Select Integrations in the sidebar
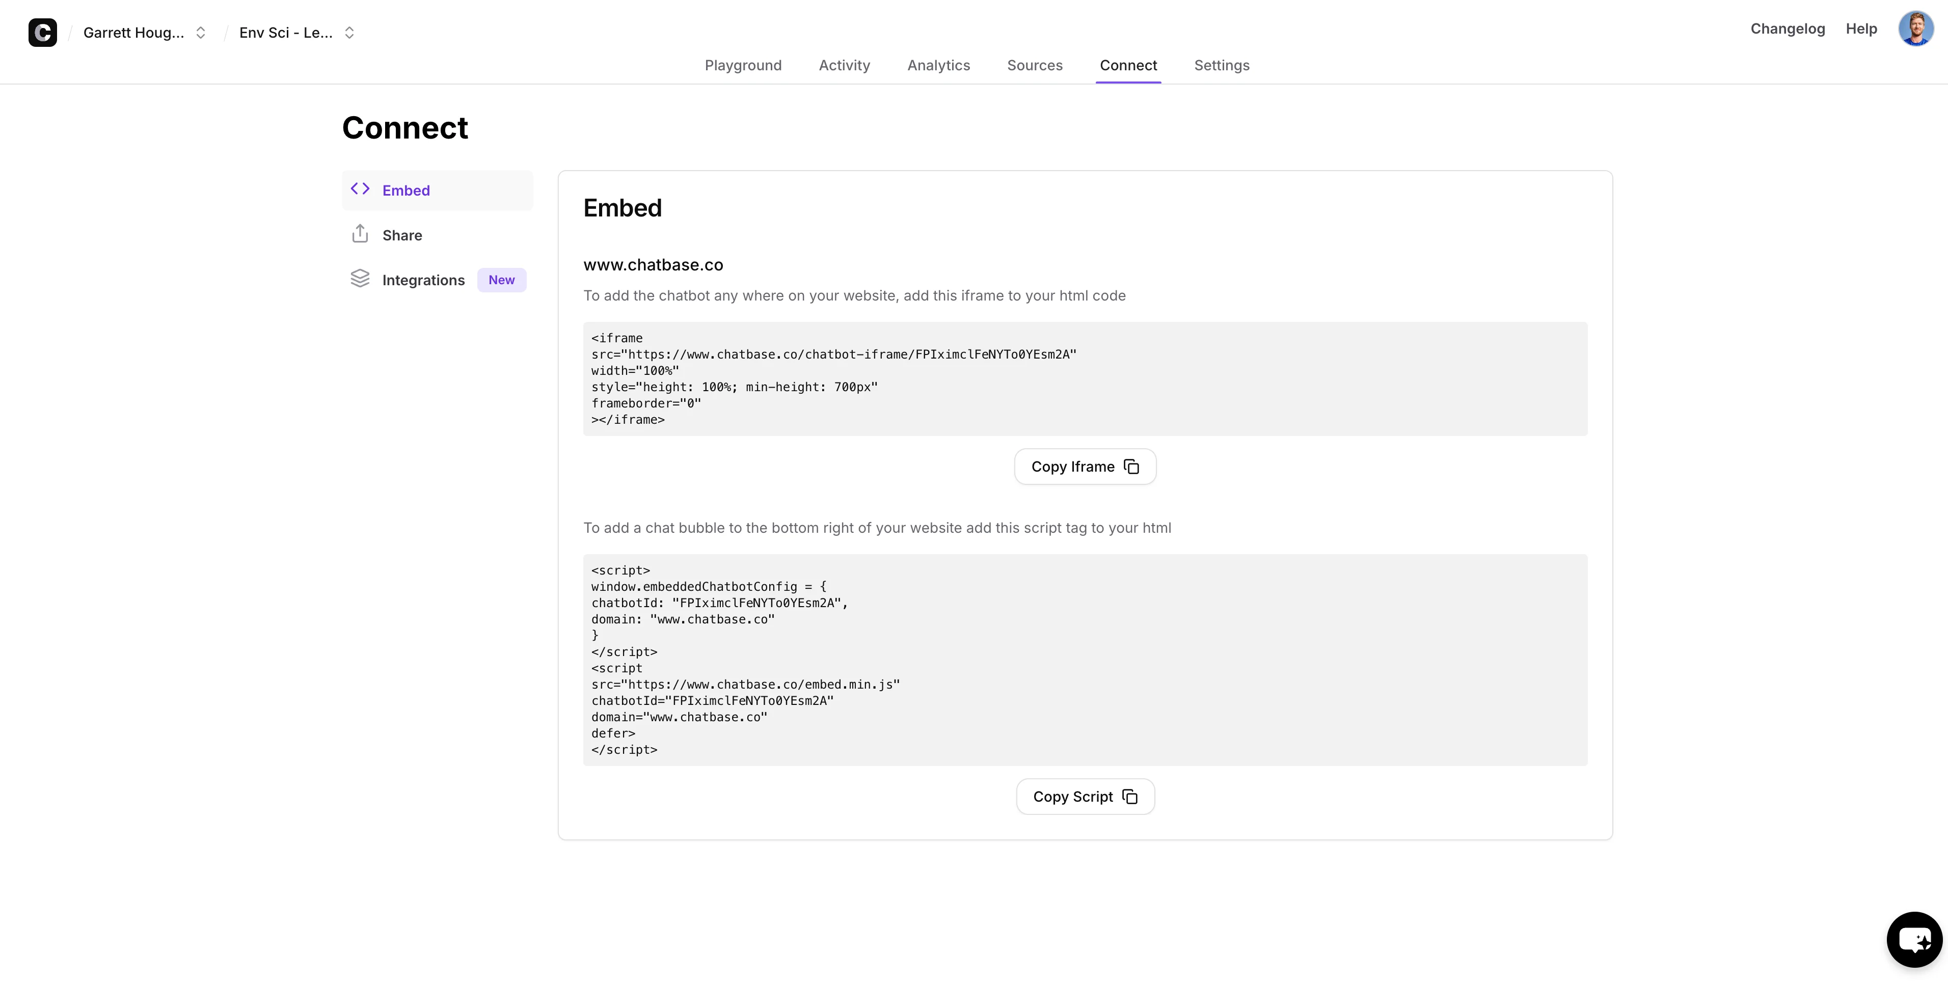The height and width of the screenshot is (982, 1948). [423, 280]
